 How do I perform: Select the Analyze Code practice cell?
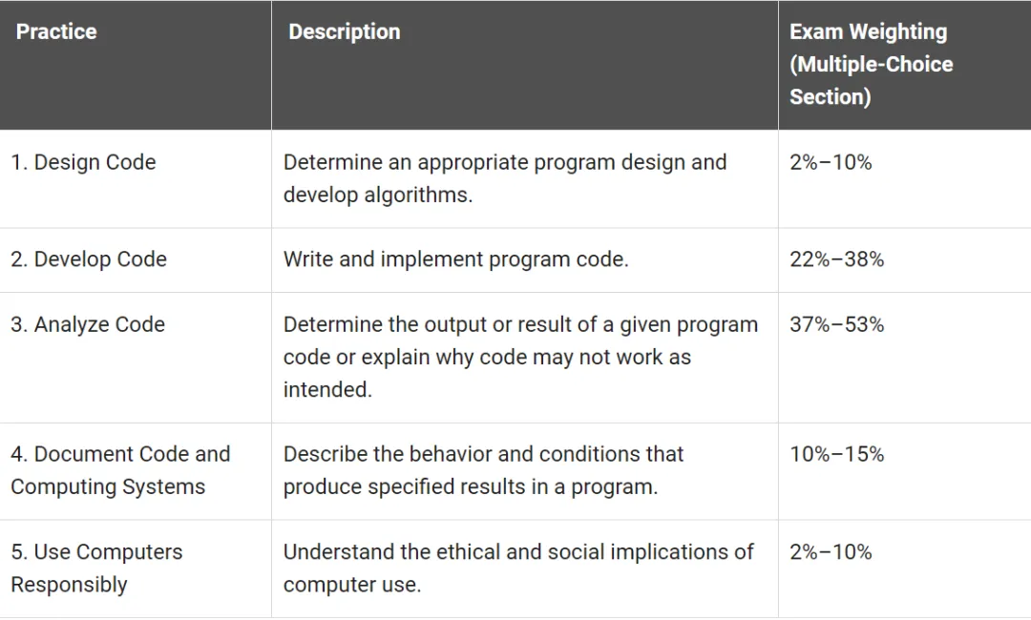[x=88, y=324]
